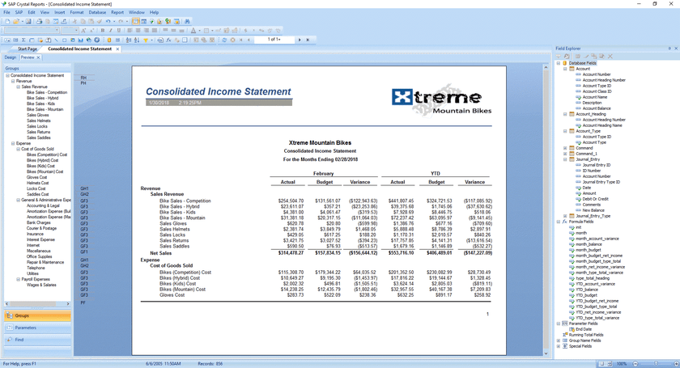Close the Consolidated Income Statement tab
Screen dimensions: 680x368
coord(117,49)
